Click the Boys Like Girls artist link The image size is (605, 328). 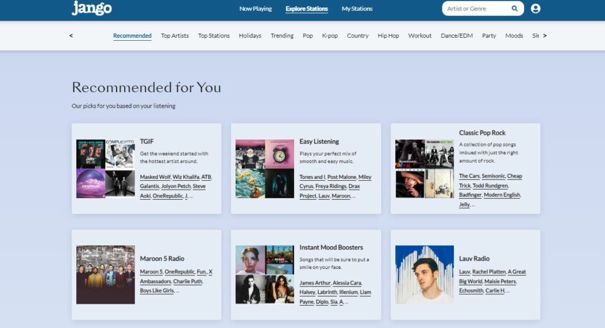pos(157,291)
